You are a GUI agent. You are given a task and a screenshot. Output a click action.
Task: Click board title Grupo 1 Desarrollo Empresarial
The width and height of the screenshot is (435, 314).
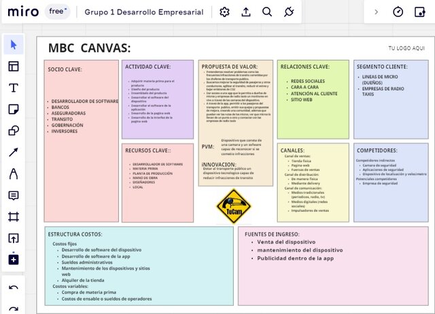pyautogui.click(x=144, y=12)
